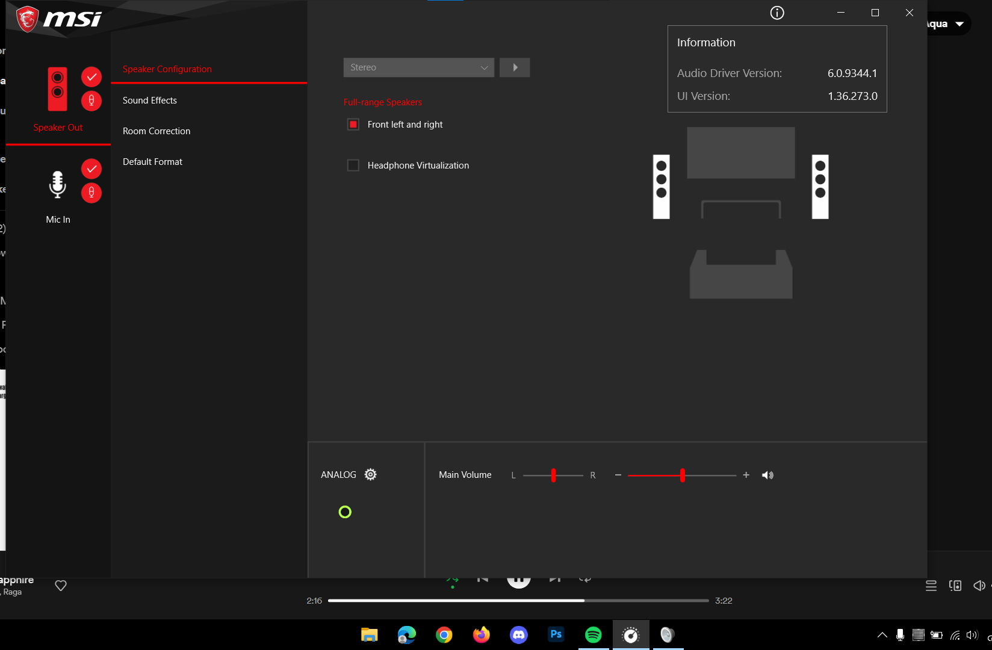Open the Spotify queue icon
Viewport: 992px width, 650px height.
(x=931, y=586)
